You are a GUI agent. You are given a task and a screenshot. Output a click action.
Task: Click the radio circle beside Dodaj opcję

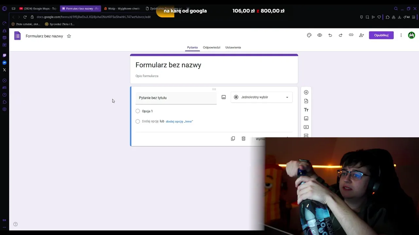tap(137, 121)
